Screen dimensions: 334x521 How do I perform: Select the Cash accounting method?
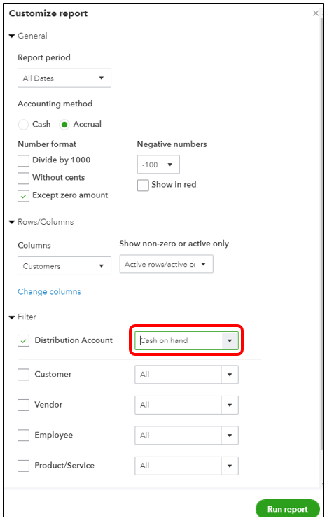point(23,125)
